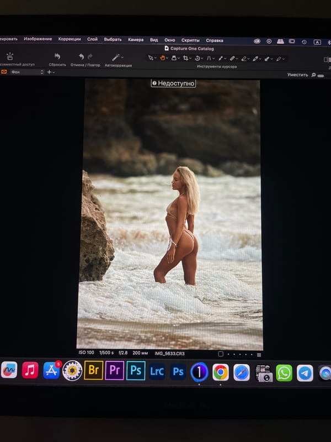
Task: Open Creative Cloud in the menu bar
Action: tap(257, 41)
